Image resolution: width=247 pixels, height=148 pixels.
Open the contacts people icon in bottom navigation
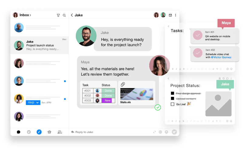pos(59,132)
